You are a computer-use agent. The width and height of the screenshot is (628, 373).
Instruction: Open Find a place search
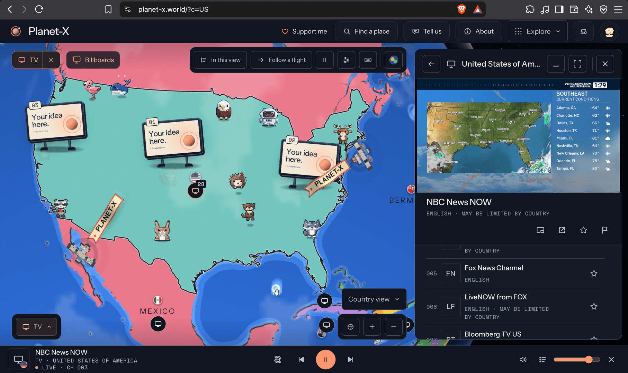(366, 31)
